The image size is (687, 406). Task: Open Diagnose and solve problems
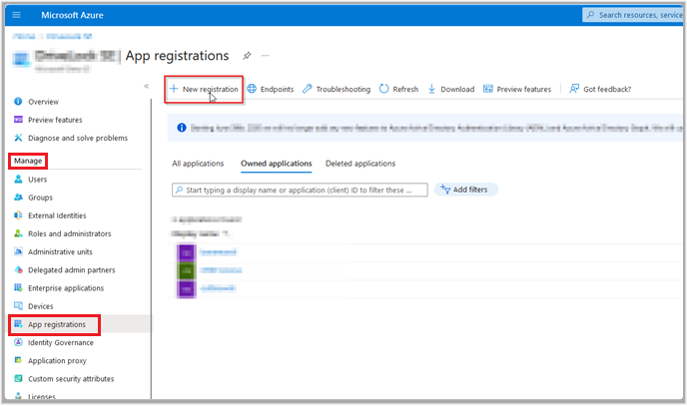pos(78,138)
